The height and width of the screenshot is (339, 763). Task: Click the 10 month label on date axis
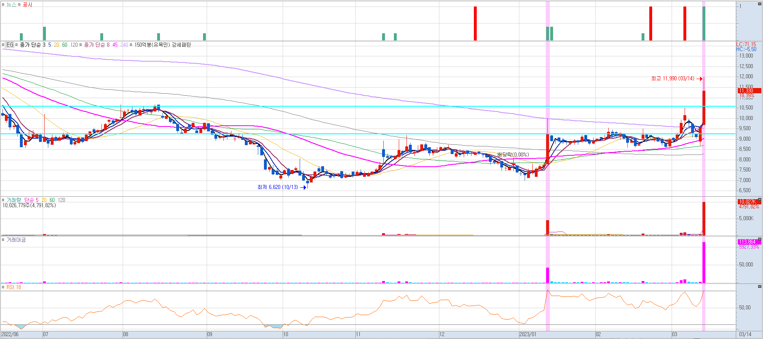[x=286, y=335]
